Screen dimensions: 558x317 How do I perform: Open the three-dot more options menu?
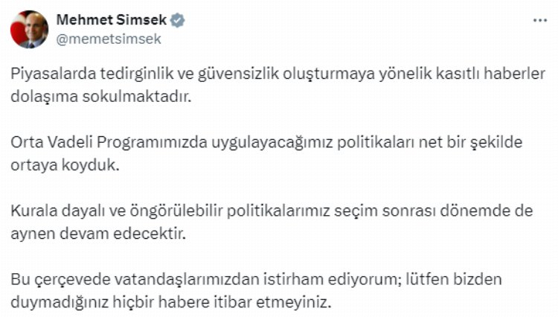coord(539,20)
